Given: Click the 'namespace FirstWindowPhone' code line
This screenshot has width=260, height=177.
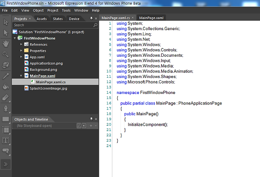Looking at the screenshot, I should tap(146, 92).
